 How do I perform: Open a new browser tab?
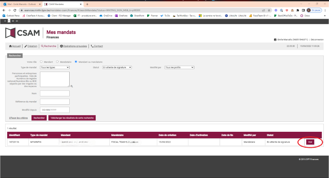pos(87,4)
